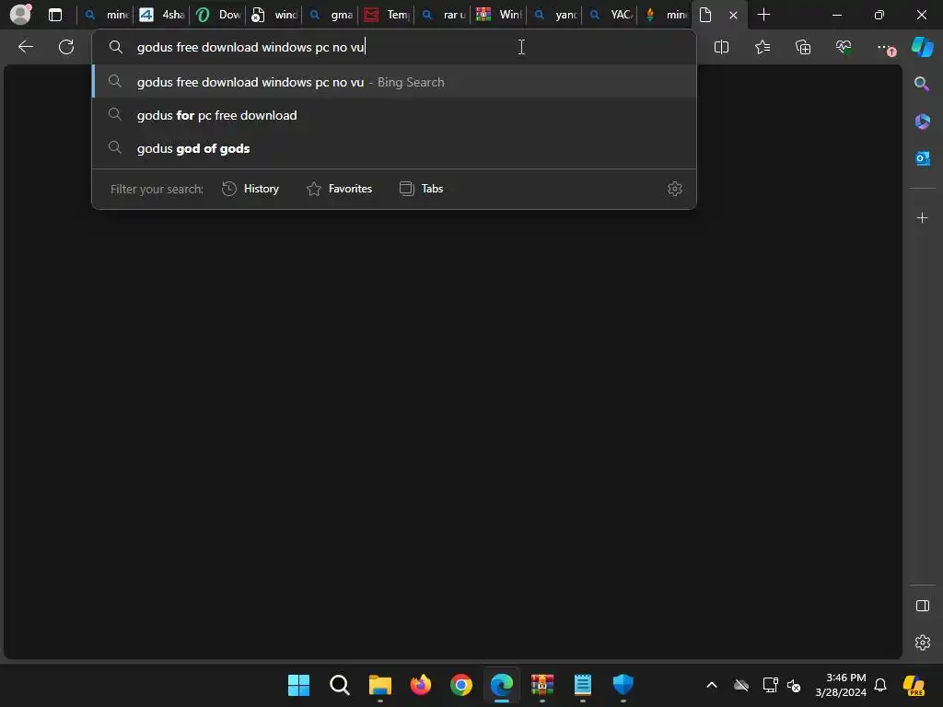Filter search by Tabs

(421, 189)
